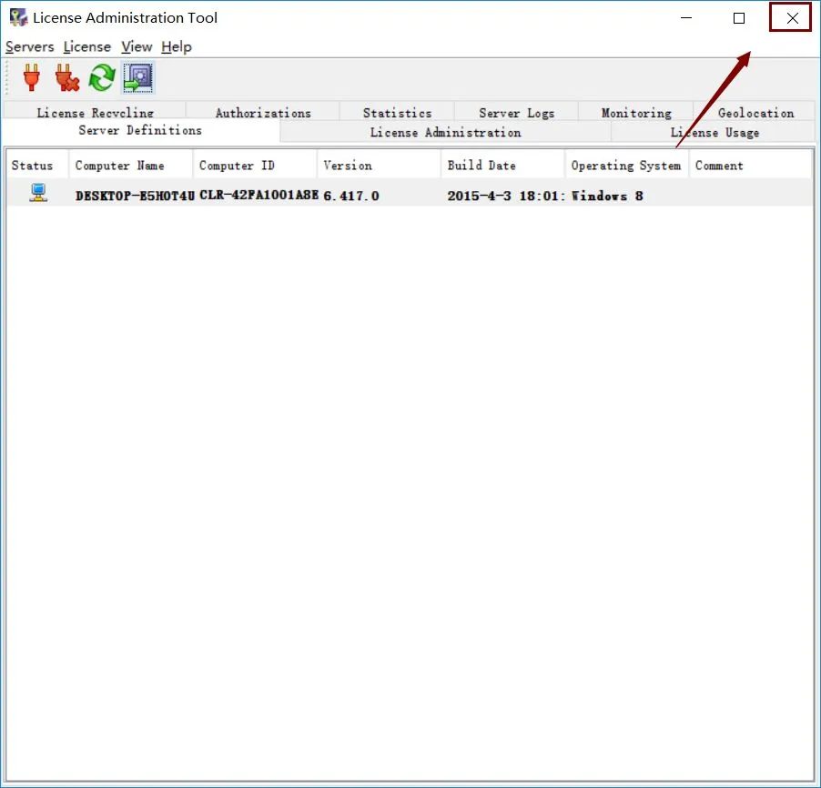The height and width of the screenshot is (788, 821).
Task: Click the Windows 8 operating system cell
Action: pyautogui.click(x=607, y=196)
